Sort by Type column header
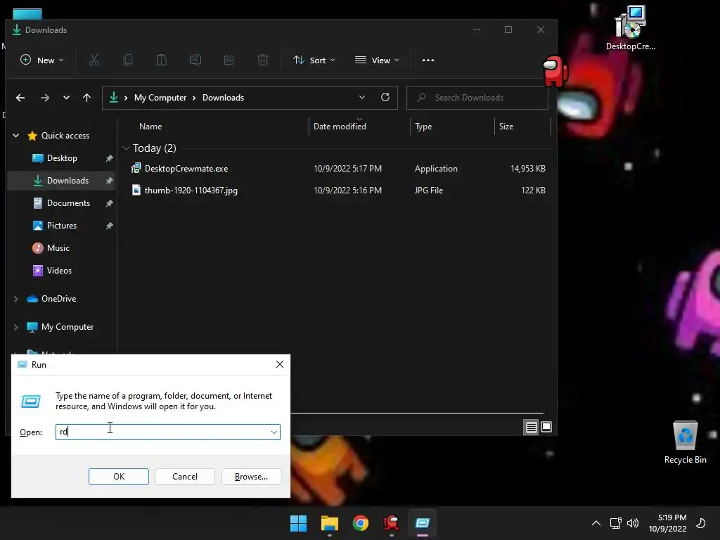 click(x=423, y=127)
